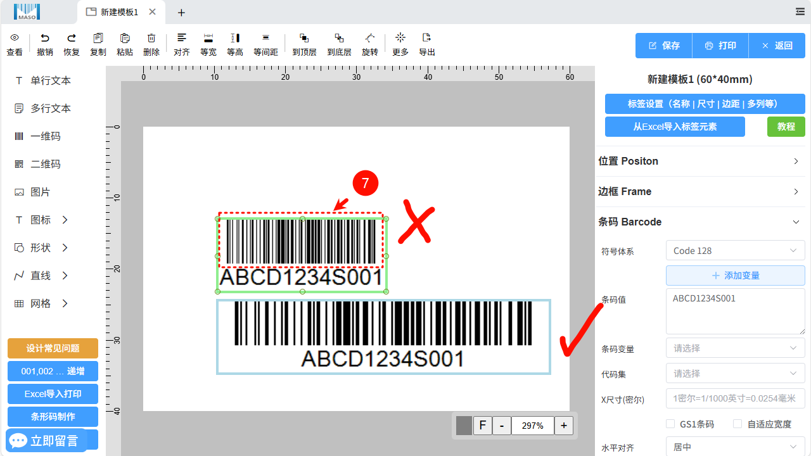
Task: Click 添加变量 add variable button
Action: click(x=735, y=275)
